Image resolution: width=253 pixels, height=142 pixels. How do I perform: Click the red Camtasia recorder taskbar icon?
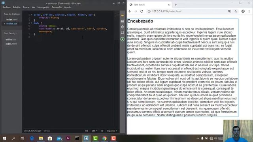click(x=113, y=138)
